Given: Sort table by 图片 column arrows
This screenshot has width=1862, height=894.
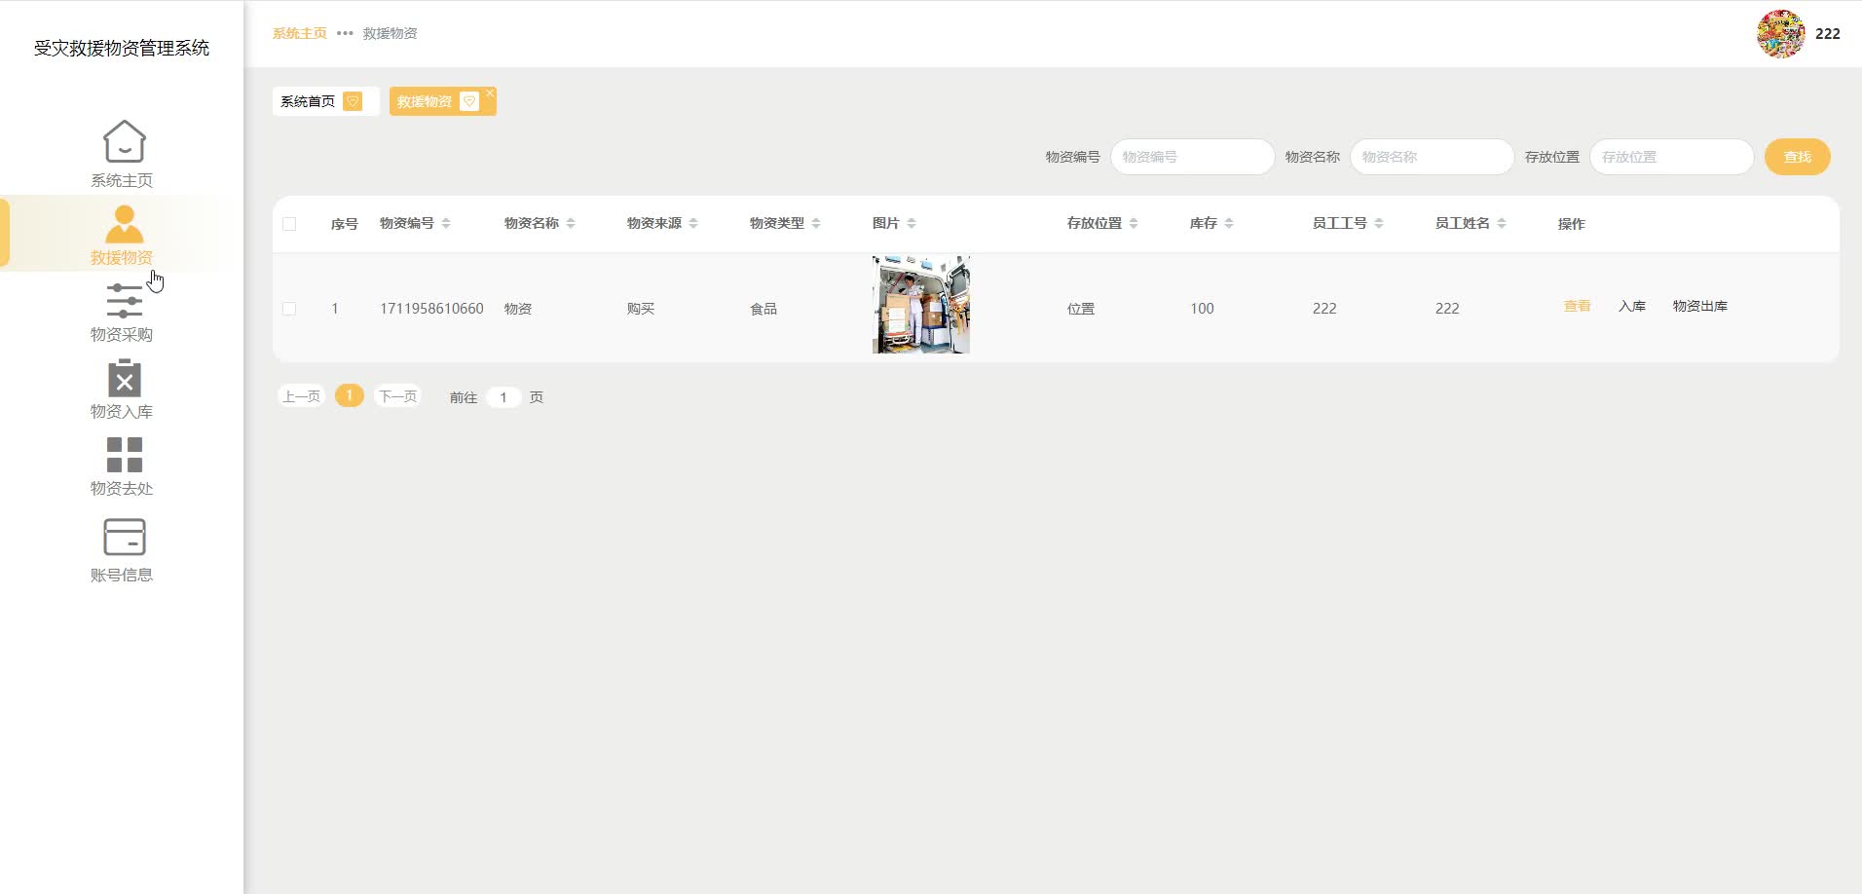Looking at the screenshot, I should (912, 223).
